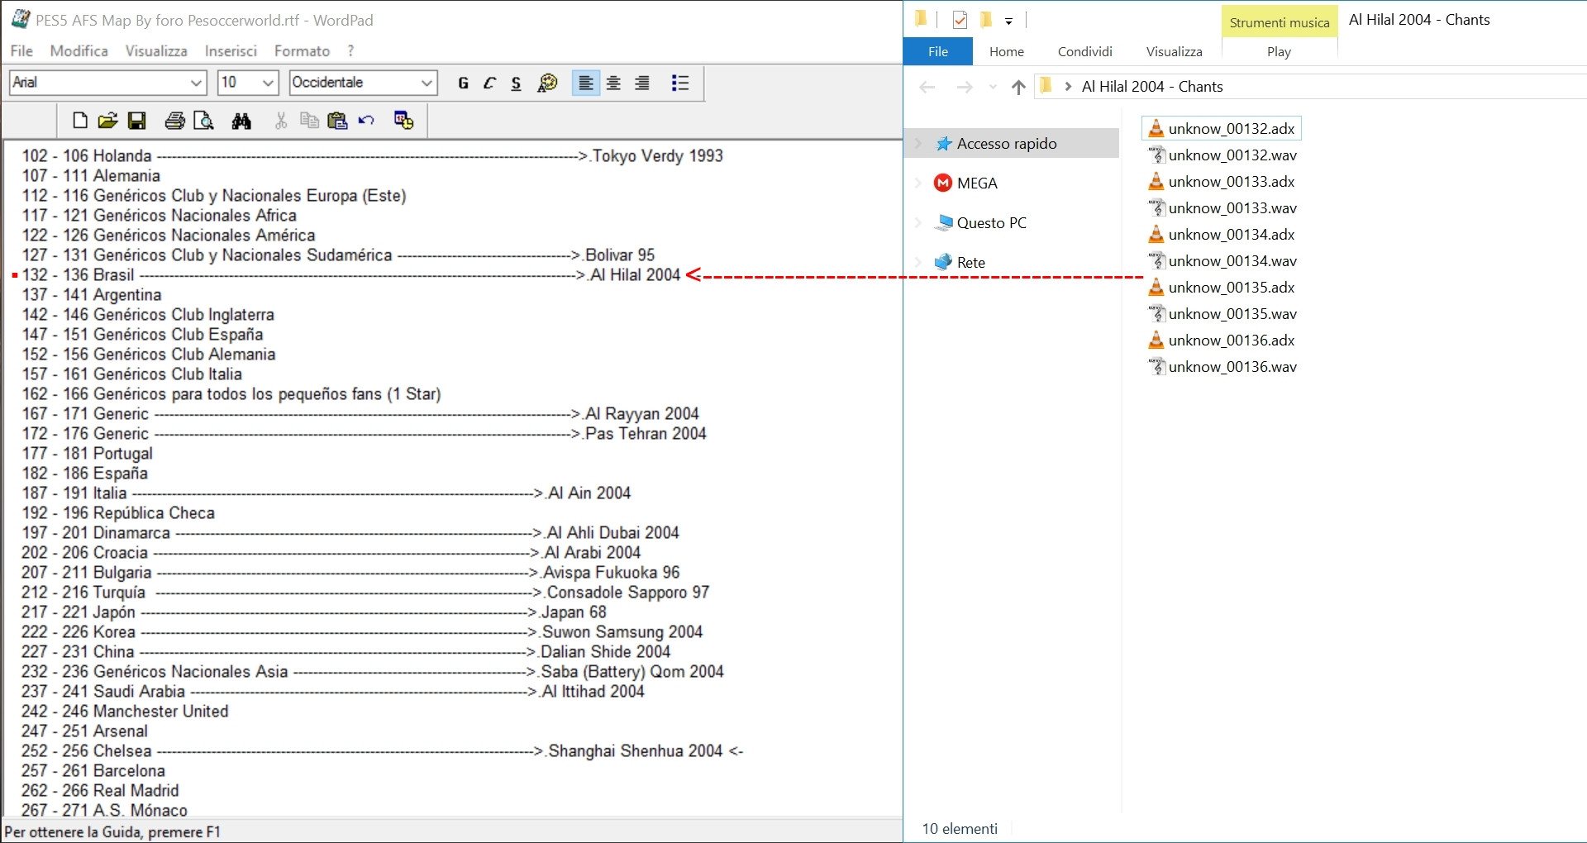
Task: Insert date and time via toolbar icon
Action: pyautogui.click(x=403, y=121)
